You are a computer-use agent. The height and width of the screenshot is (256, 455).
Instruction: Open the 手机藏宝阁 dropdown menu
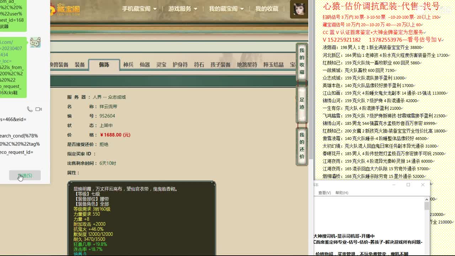pyautogui.click(x=139, y=9)
